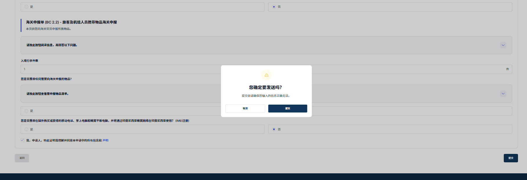Click the 请按此按钮阅读信息 panel text
The image size is (527, 180).
pyautogui.click(x=52, y=45)
